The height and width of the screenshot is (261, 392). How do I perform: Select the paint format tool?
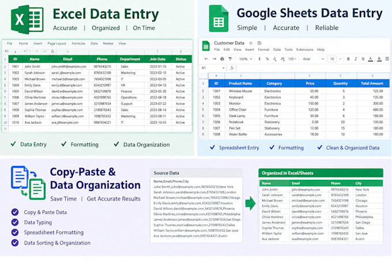230,59
